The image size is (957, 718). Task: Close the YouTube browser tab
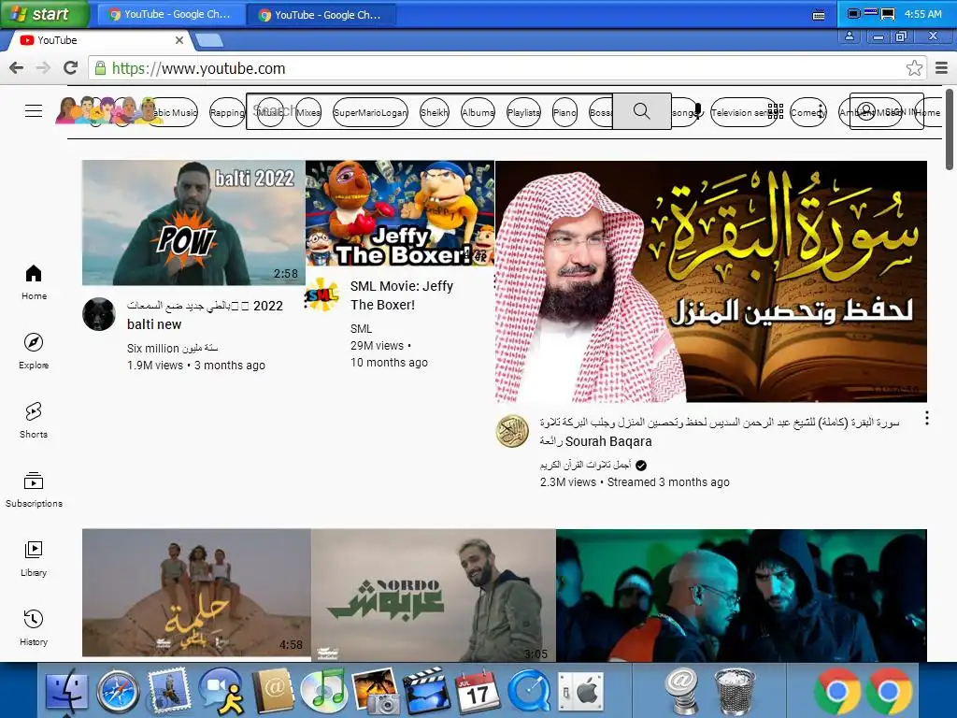click(x=179, y=40)
